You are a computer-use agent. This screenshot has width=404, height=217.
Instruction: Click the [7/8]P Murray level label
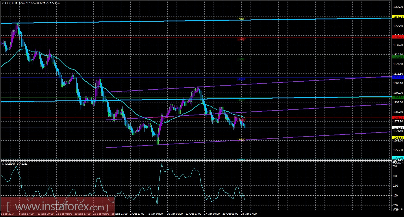point(241,19)
